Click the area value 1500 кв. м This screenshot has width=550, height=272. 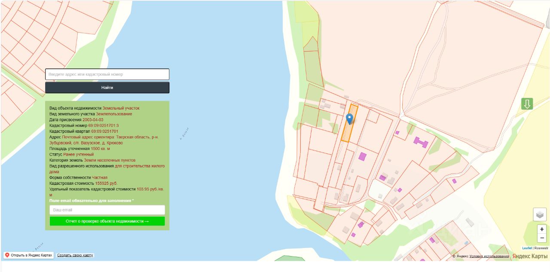101,149
